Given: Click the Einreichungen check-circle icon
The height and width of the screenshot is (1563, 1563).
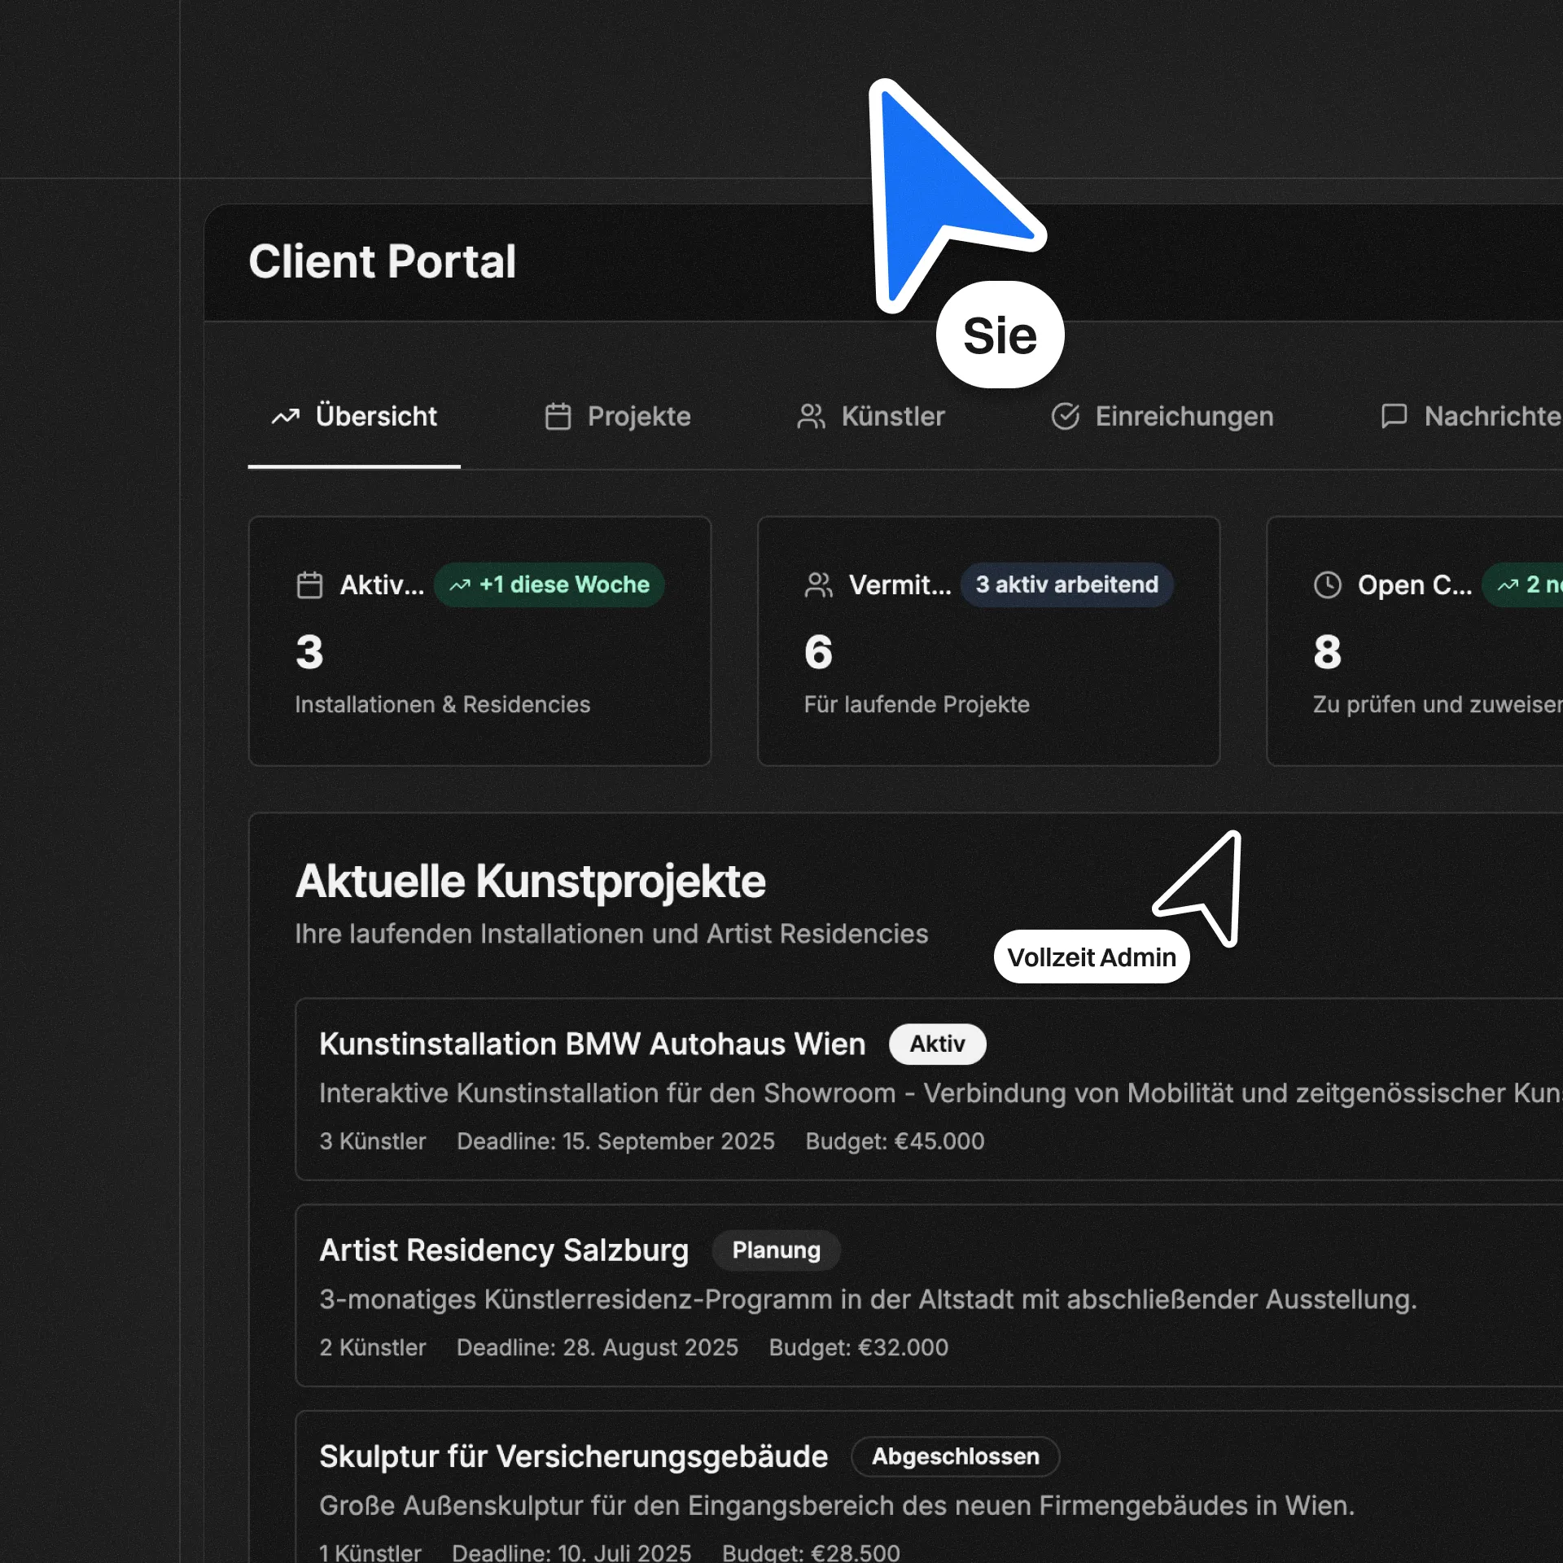Looking at the screenshot, I should 1065,417.
